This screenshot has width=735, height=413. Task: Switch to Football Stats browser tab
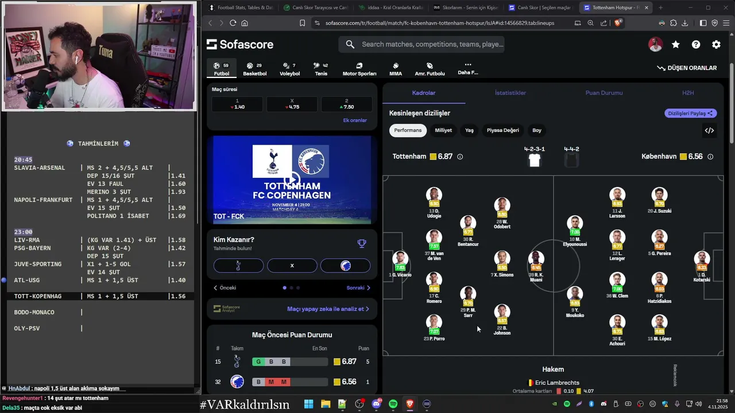tap(240, 7)
